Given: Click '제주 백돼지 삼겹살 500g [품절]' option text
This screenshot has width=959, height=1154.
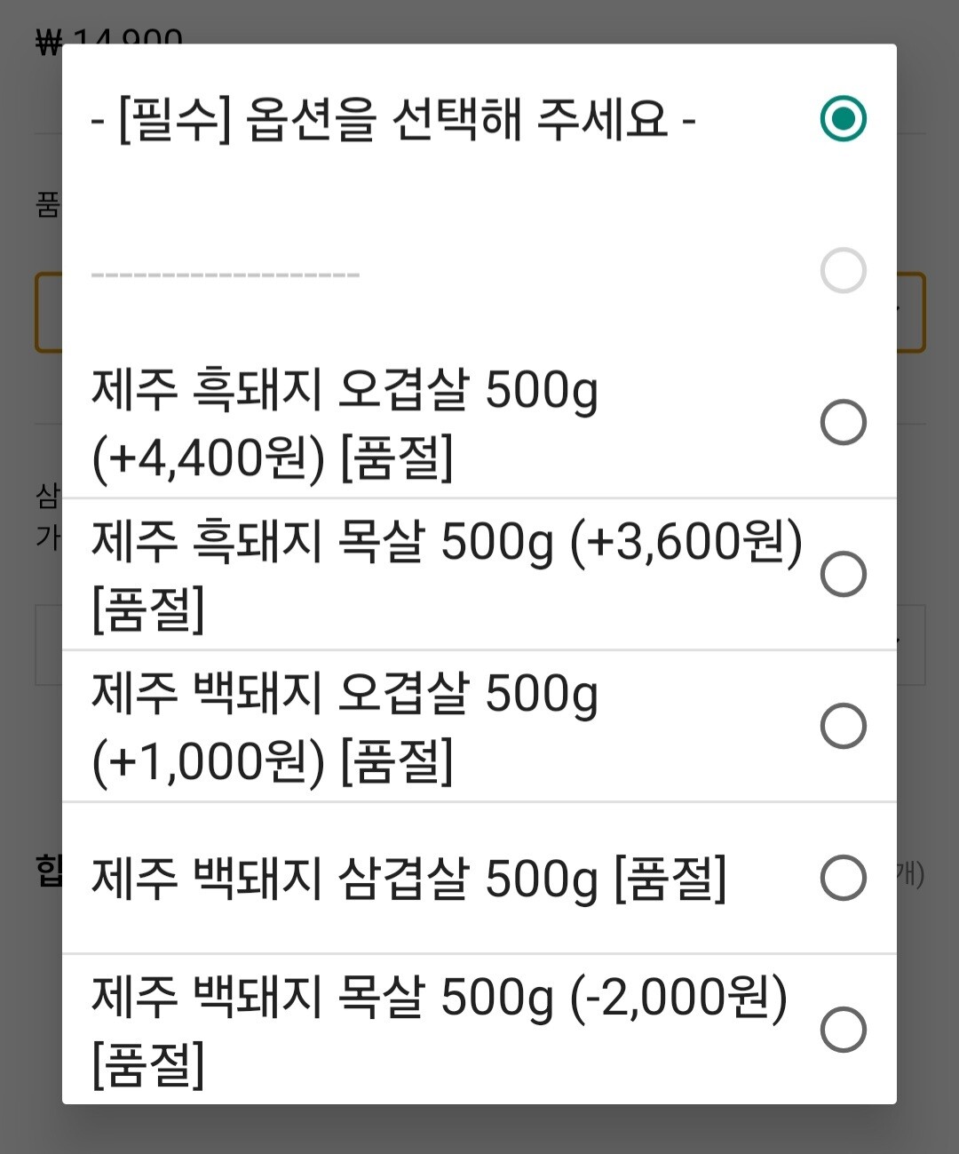Looking at the screenshot, I should click(x=408, y=879).
